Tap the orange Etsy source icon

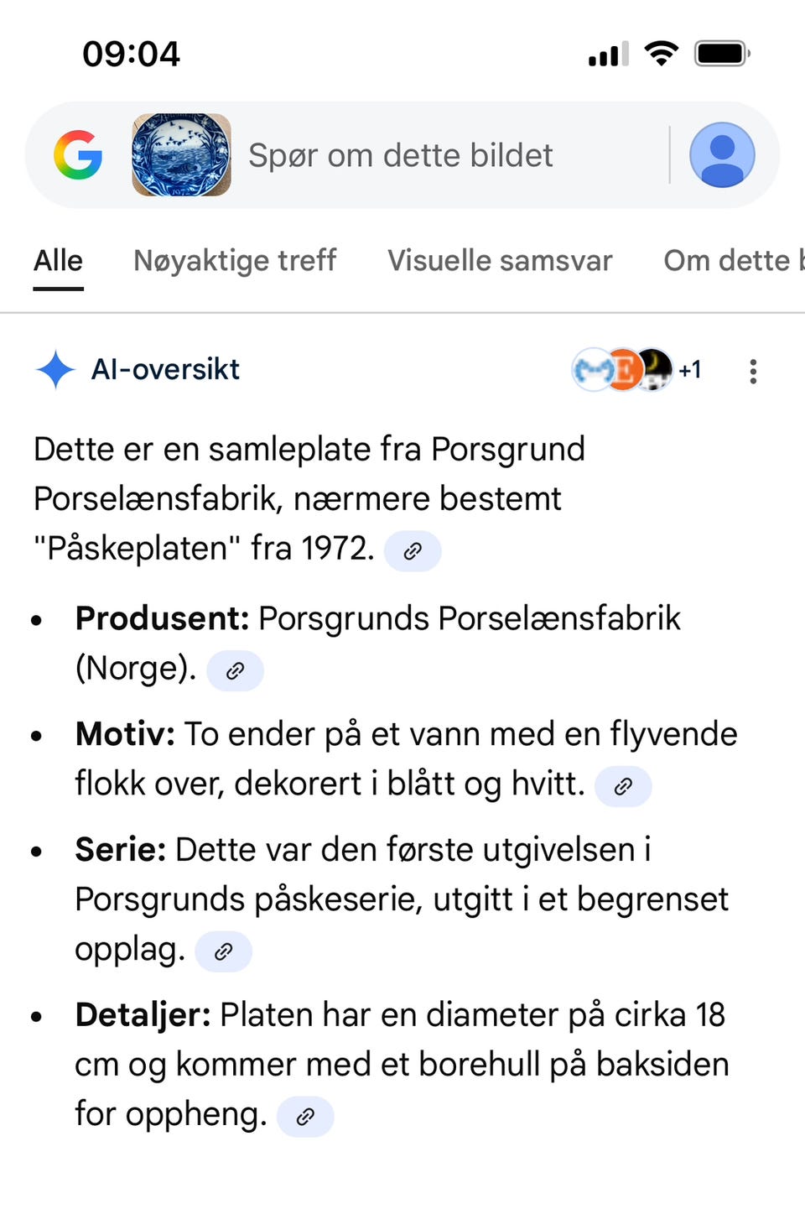tap(624, 369)
